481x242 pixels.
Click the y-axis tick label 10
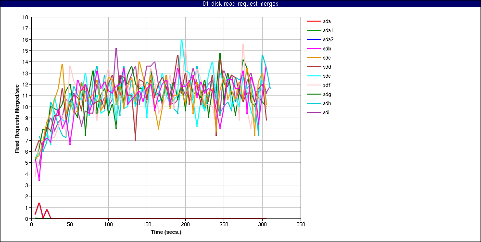click(x=26, y=107)
